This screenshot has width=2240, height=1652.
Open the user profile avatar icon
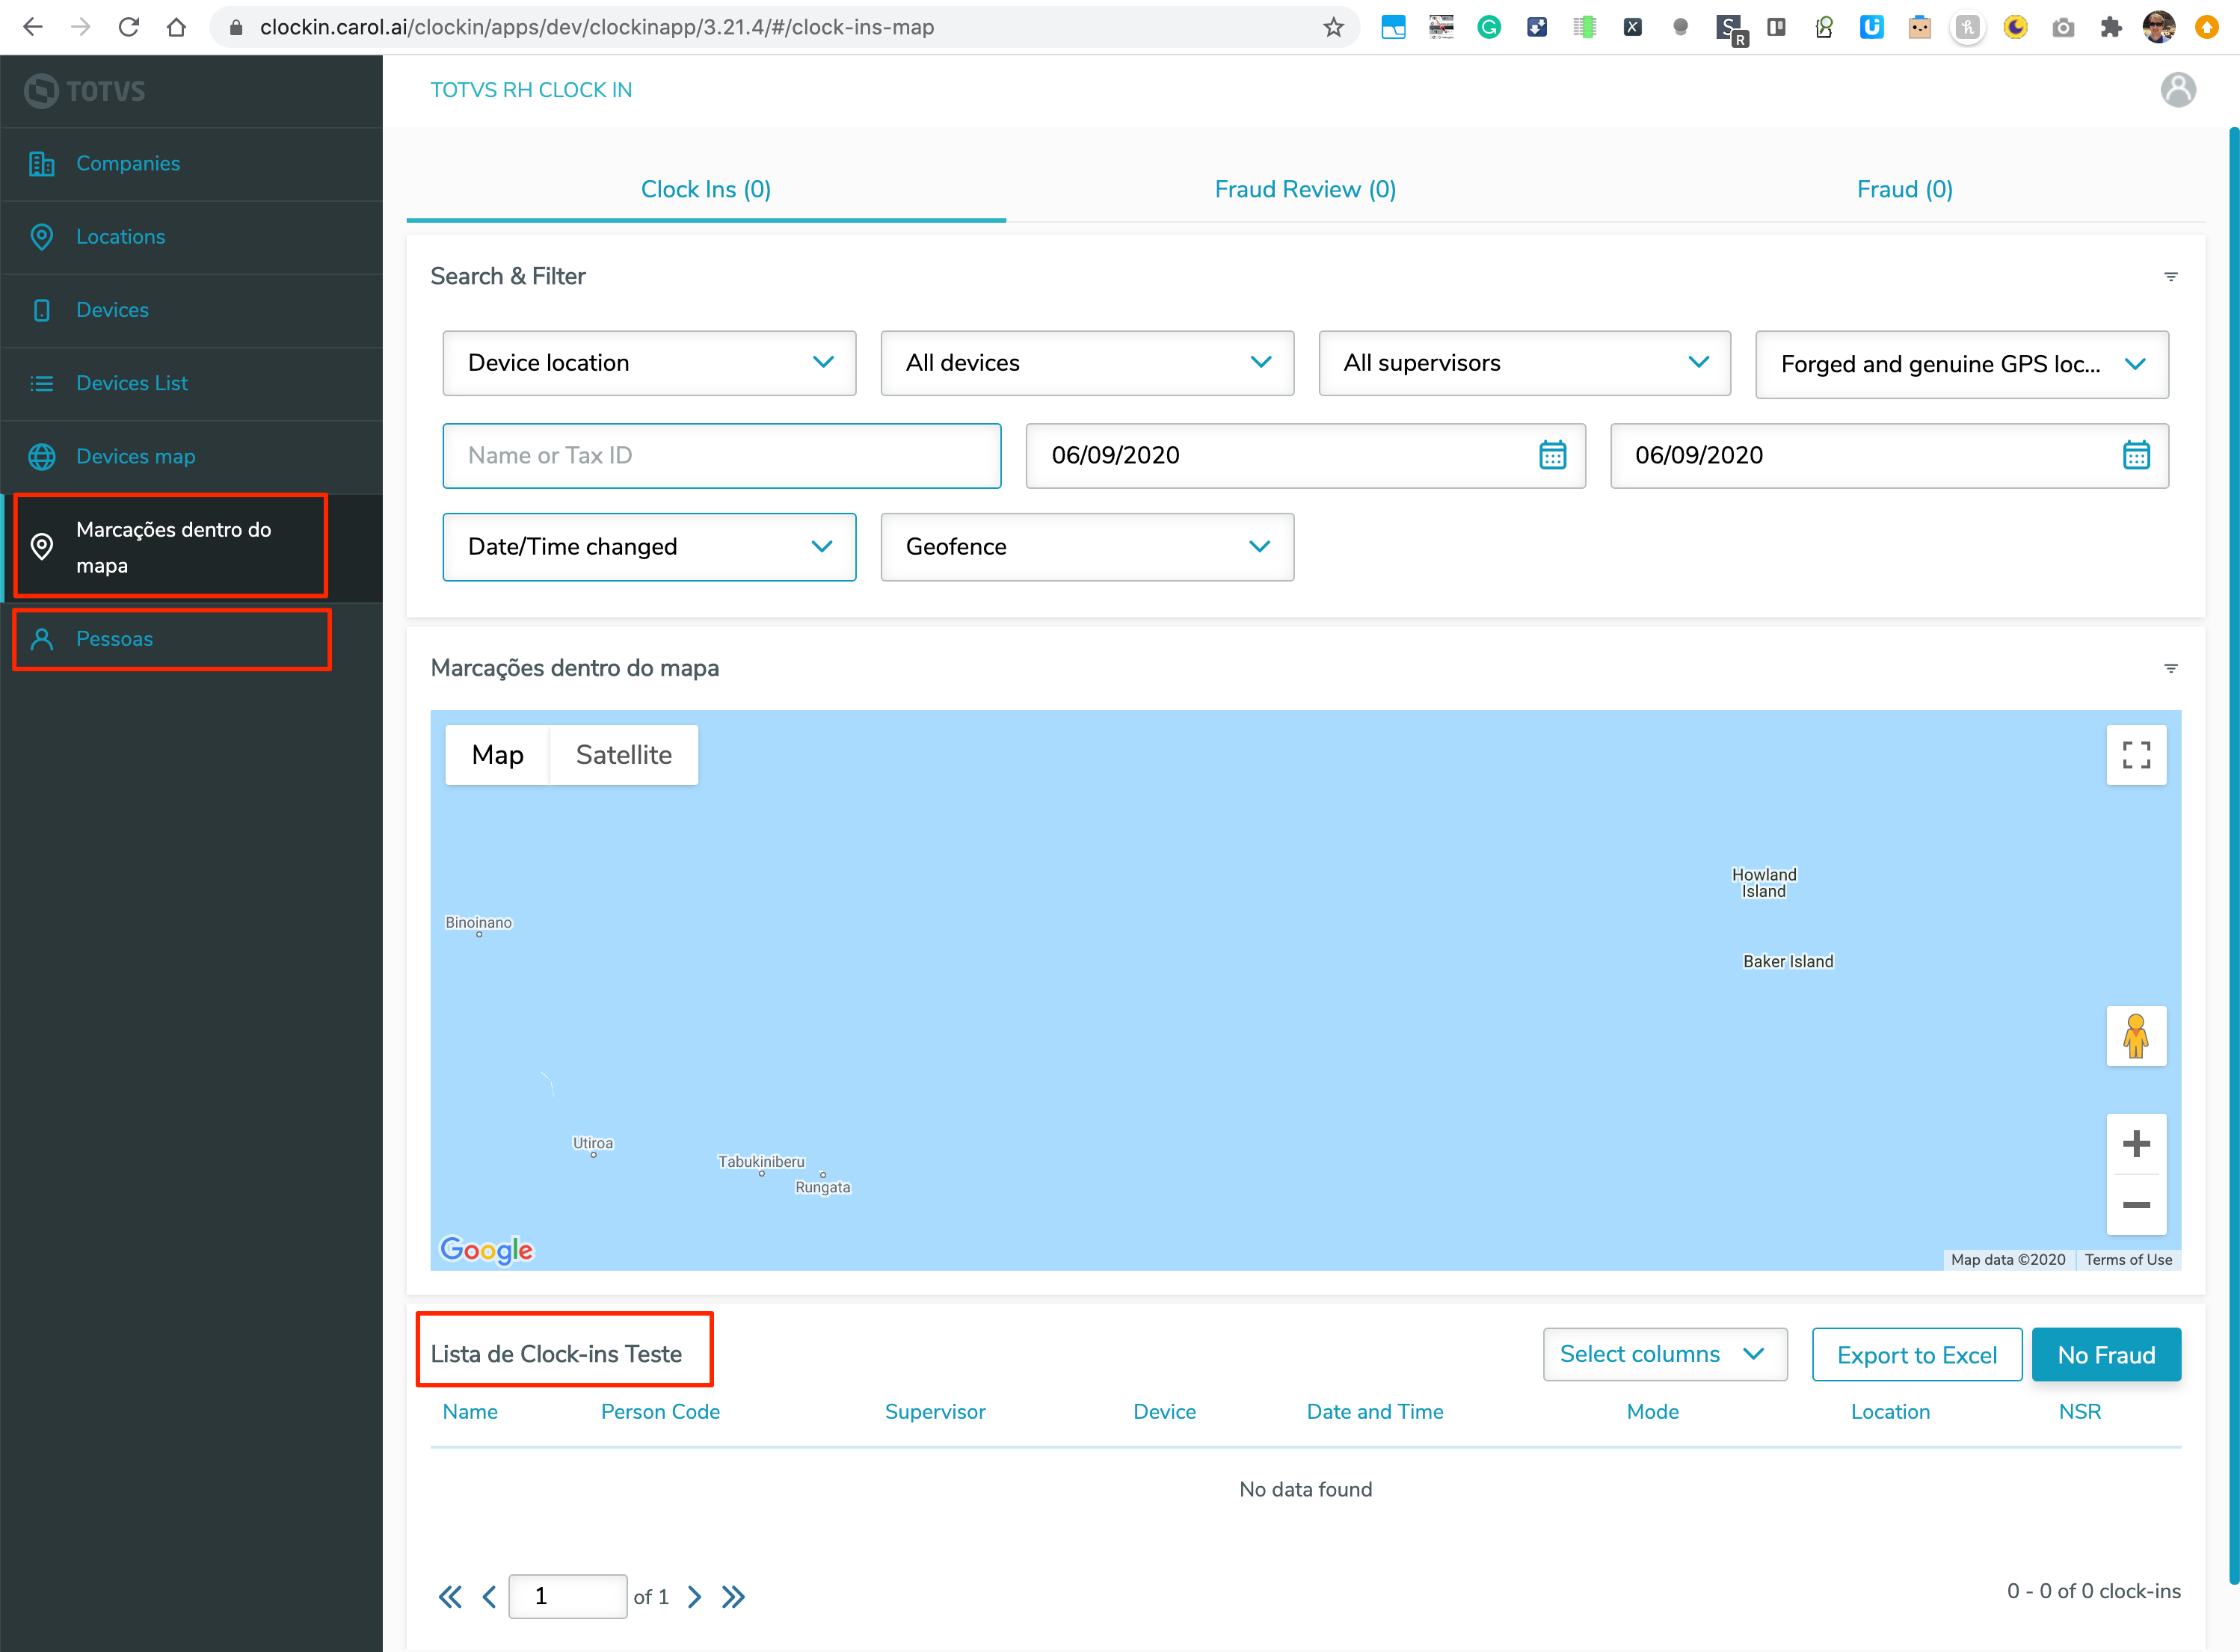click(x=2178, y=90)
